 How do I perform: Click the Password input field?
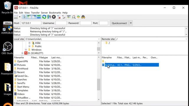point(86,23)
